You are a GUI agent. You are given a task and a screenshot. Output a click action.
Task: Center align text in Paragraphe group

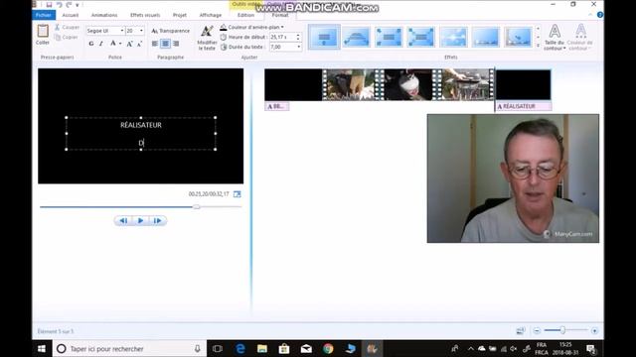[165, 44]
